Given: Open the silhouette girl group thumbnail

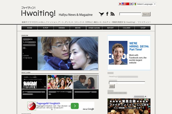Looking at the screenshot, I should click(34, 82).
